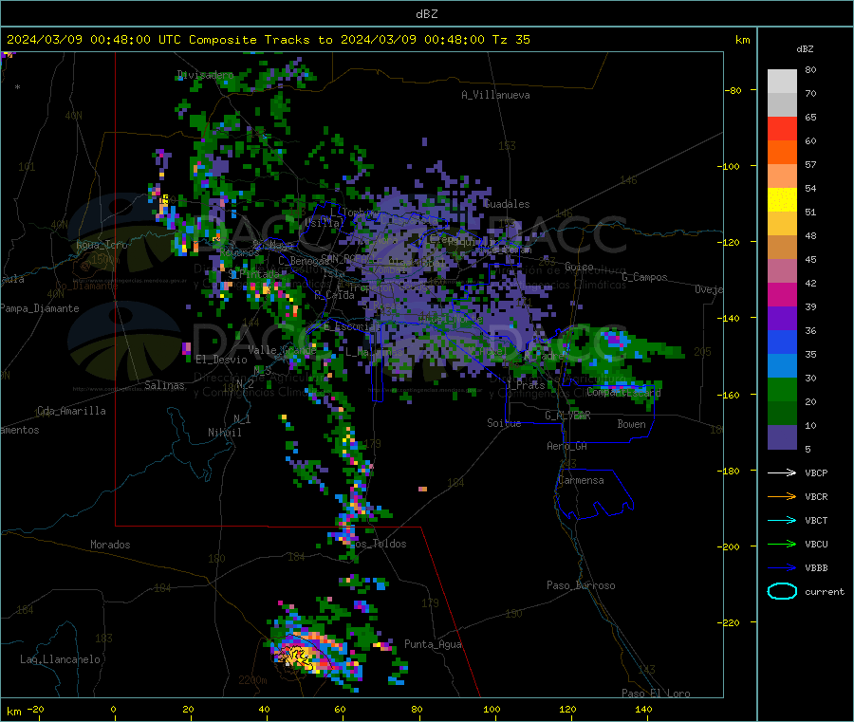Click the 'Valle_Grande' map label
The width and height of the screenshot is (854, 722).
click(282, 350)
